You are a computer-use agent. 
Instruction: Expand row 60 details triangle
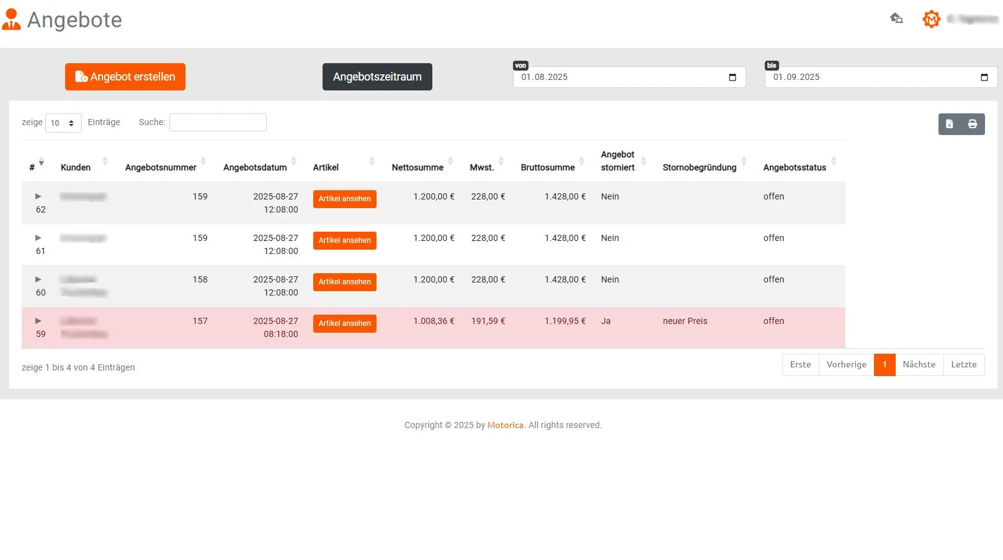click(38, 279)
